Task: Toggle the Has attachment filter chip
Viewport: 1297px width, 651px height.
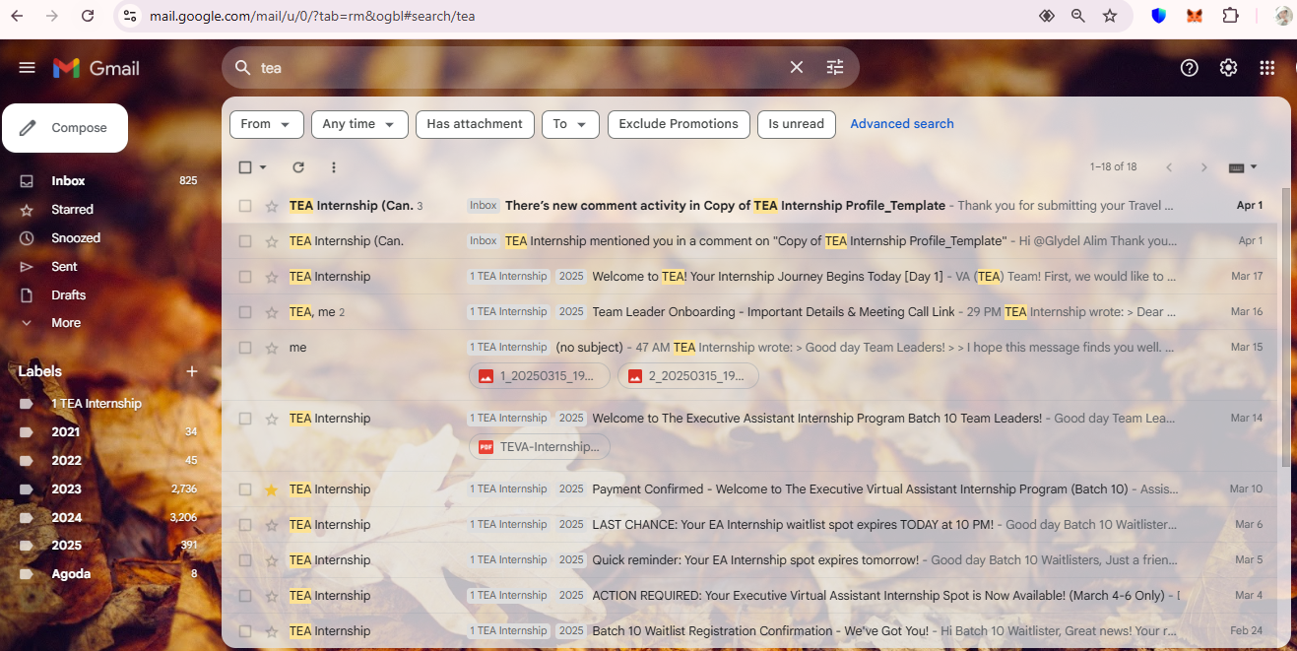Action: [475, 124]
